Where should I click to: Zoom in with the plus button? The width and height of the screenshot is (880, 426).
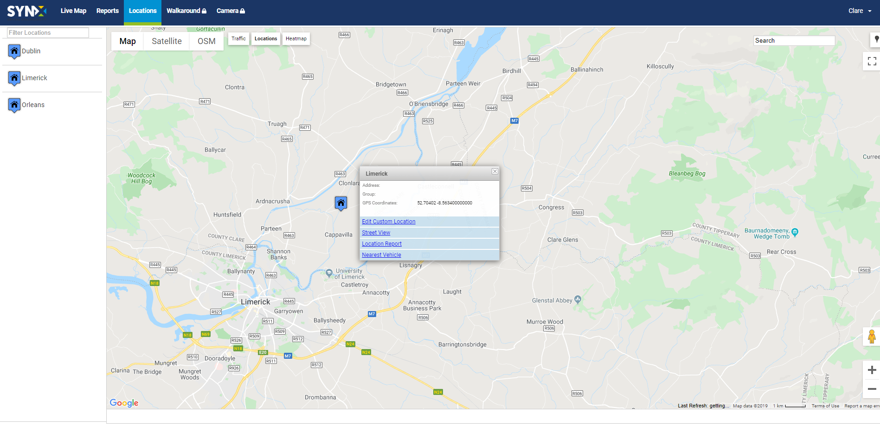tap(872, 370)
